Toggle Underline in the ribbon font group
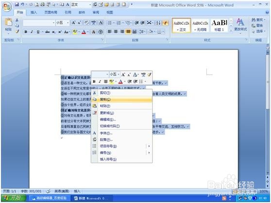The height and width of the screenshot is (203, 271). (x=38, y=32)
